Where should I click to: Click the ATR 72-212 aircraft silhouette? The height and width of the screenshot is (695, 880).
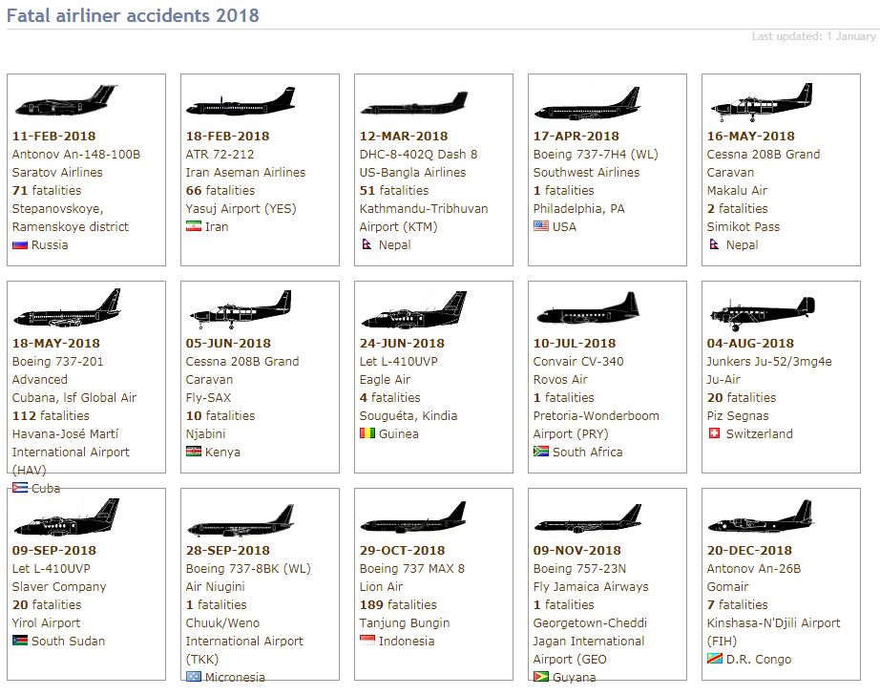(x=241, y=101)
